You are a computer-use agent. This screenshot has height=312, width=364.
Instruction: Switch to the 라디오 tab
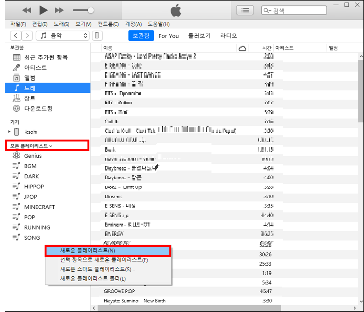[x=229, y=36]
